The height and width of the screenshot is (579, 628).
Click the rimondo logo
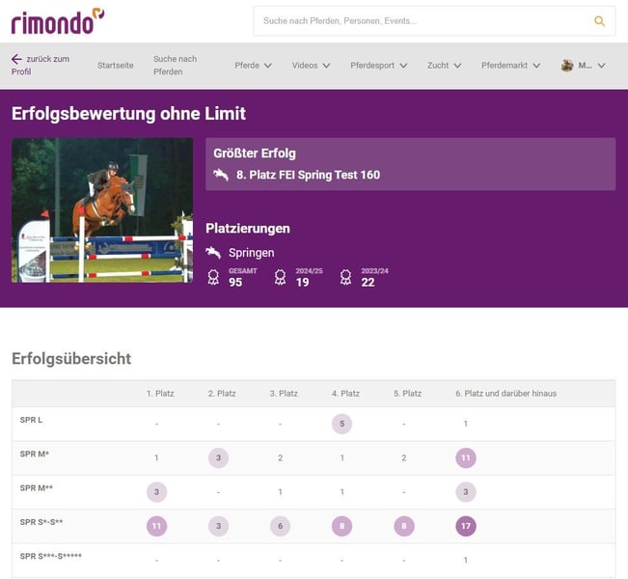point(58,20)
